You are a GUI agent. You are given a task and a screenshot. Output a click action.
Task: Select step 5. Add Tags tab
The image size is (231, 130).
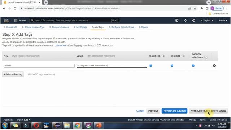coord(98,27)
